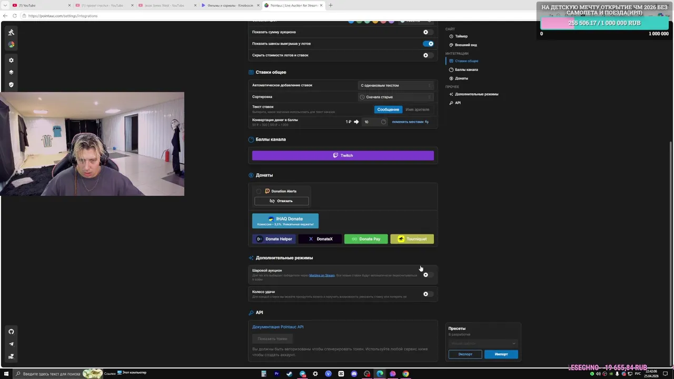Select Имя зрителя as bet text
This screenshot has width=674, height=379.
tap(418, 109)
